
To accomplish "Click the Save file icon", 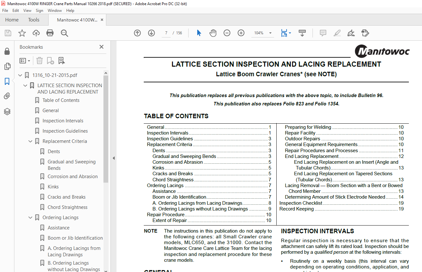I will pos(8,33).
